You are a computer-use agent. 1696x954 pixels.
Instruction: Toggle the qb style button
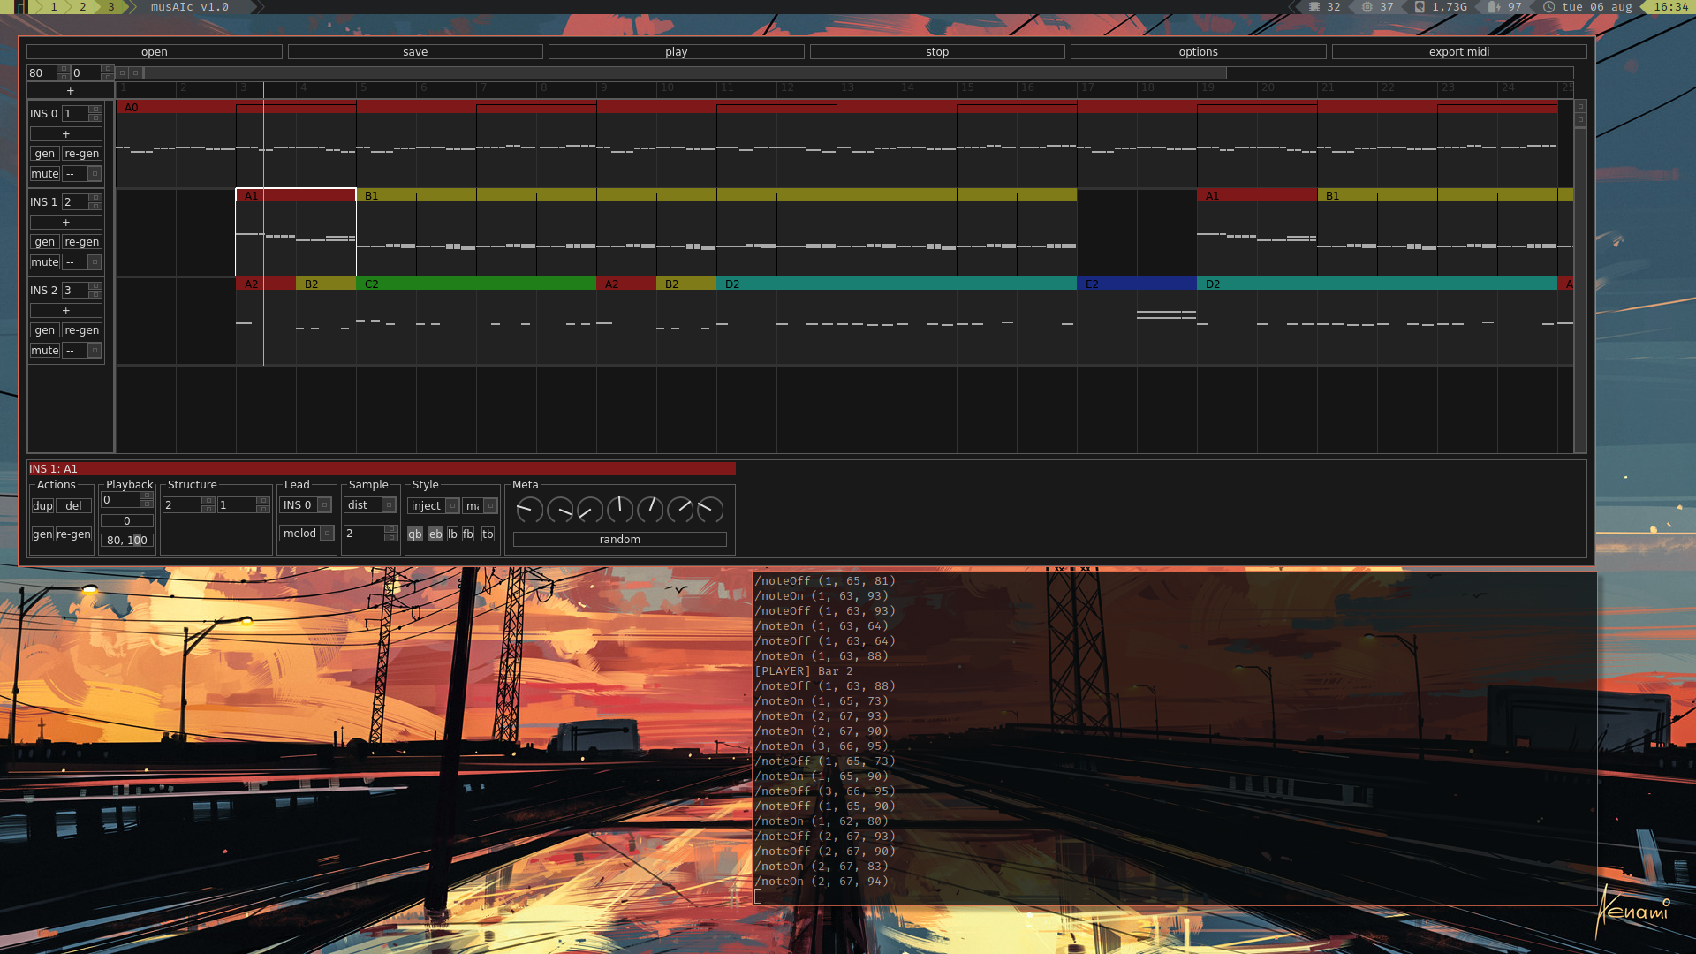click(x=415, y=534)
